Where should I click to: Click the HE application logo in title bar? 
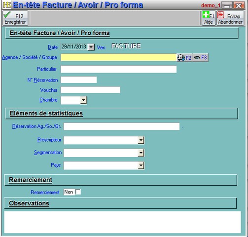pos(7,5)
